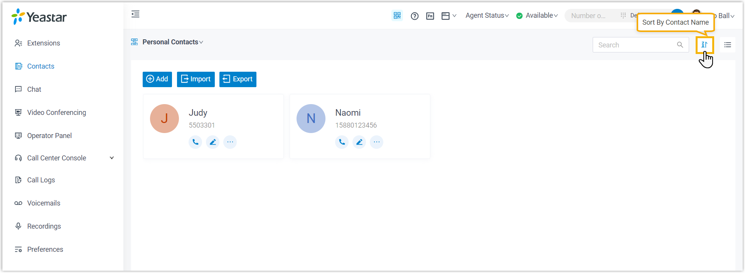Open the Available presence status dropdown
The width and height of the screenshot is (745, 273).
tap(537, 16)
